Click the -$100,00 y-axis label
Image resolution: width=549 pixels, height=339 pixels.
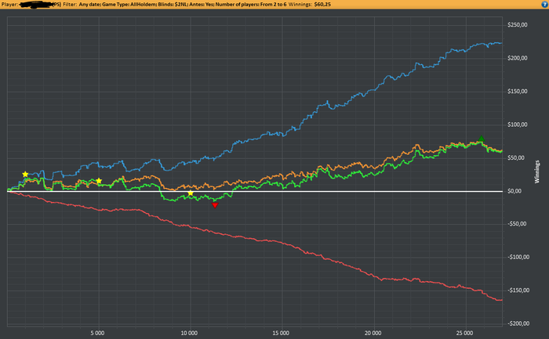(518, 257)
